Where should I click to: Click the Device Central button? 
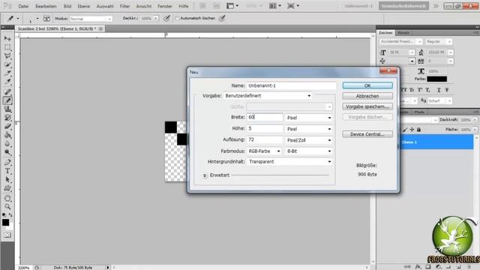coord(367,134)
